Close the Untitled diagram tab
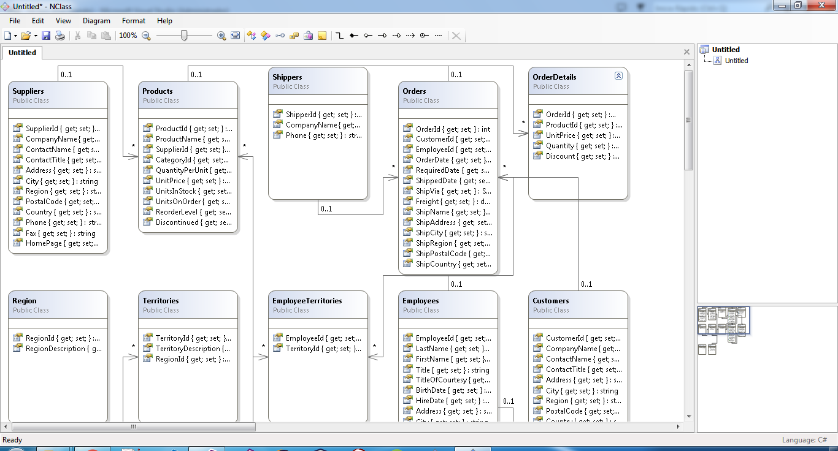The width and height of the screenshot is (838, 451). pos(687,52)
